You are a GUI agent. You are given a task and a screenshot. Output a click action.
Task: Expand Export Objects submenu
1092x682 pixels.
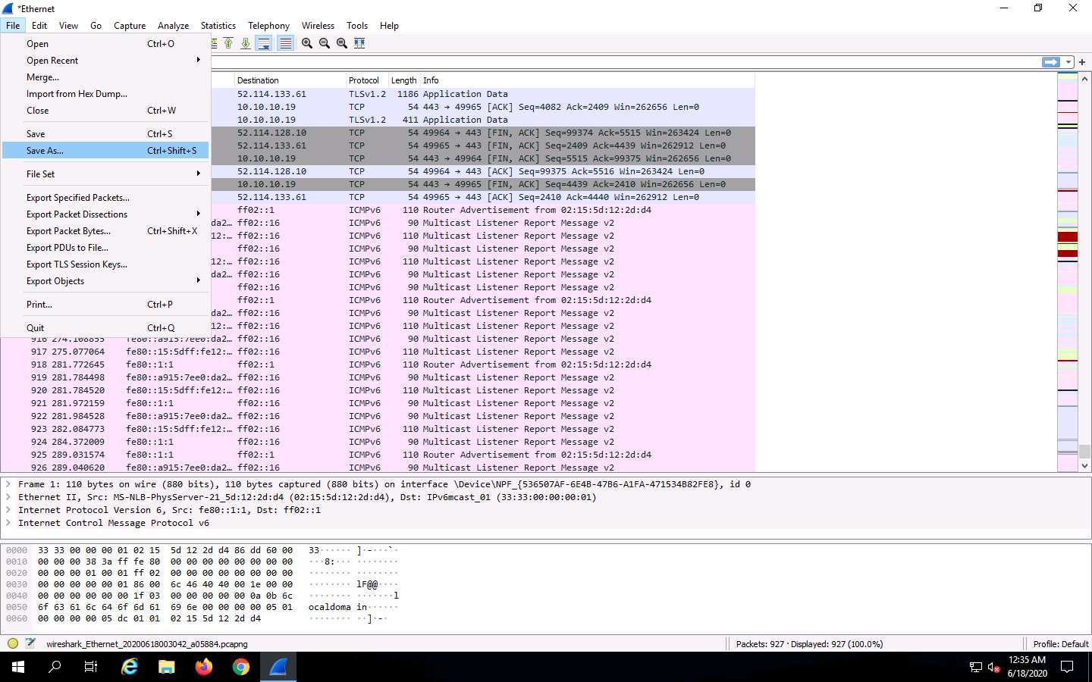[x=106, y=281]
